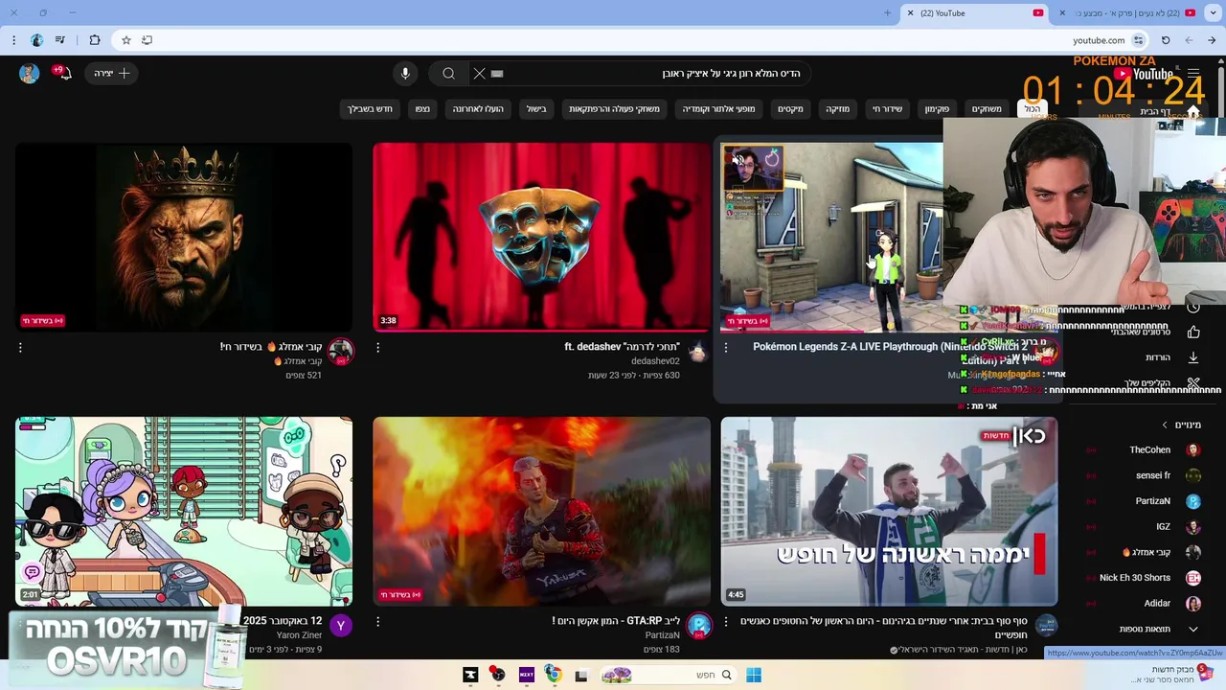Open the NEXT app in taskbar
The image size is (1226, 690).
coord(526,675)
